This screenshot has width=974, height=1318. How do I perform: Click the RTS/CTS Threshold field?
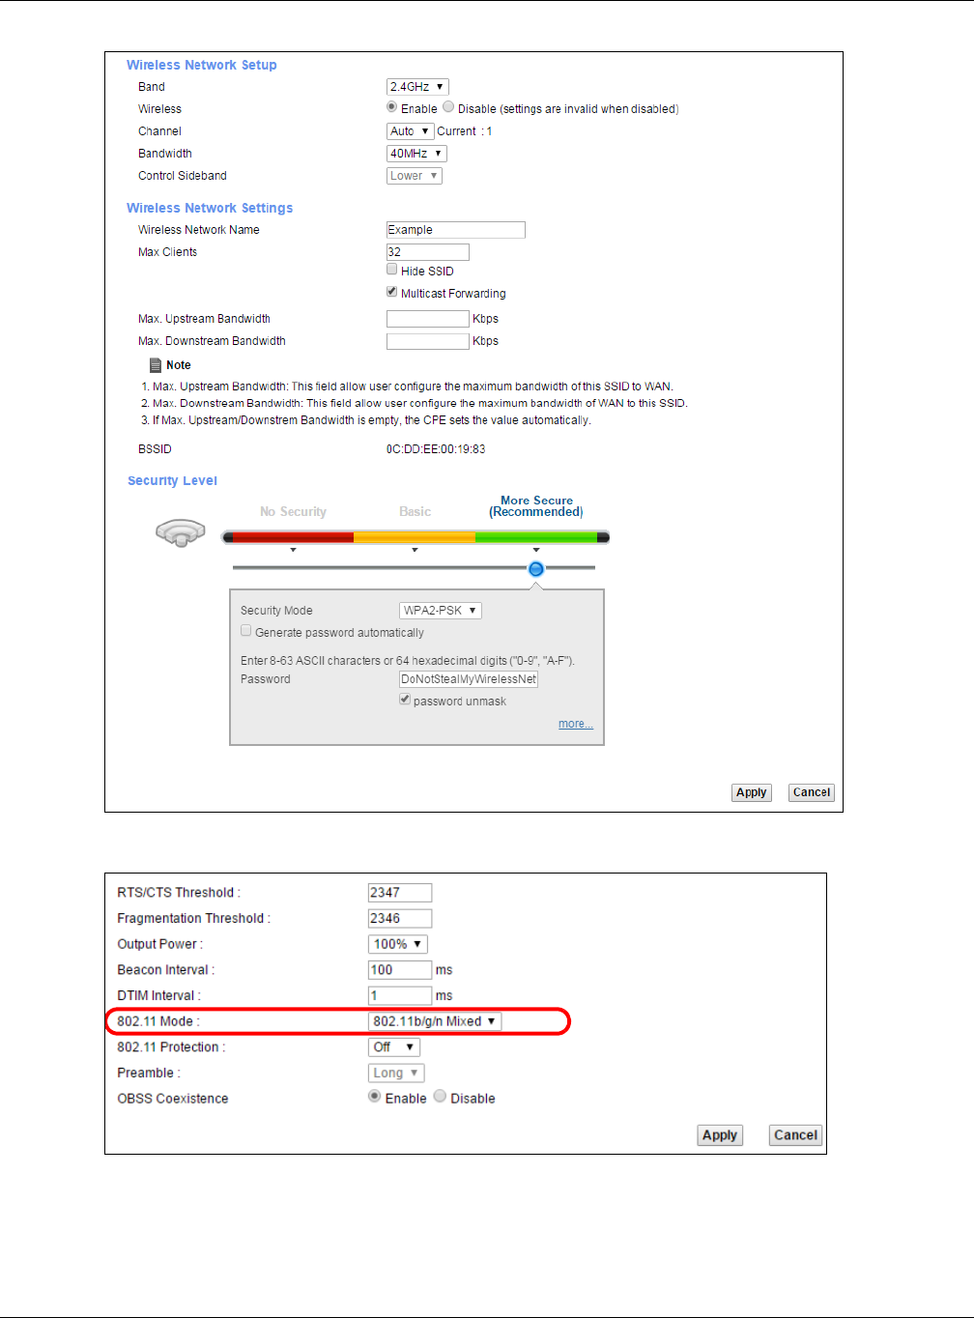[400, 893]
